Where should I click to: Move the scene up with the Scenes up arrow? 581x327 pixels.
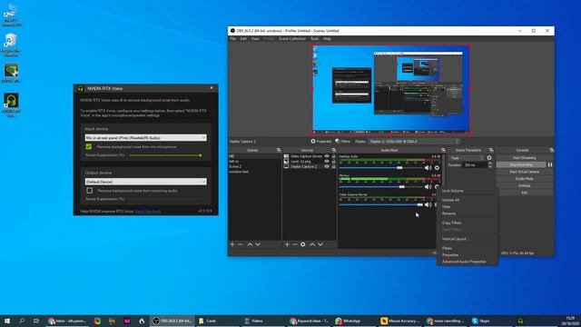250,244
